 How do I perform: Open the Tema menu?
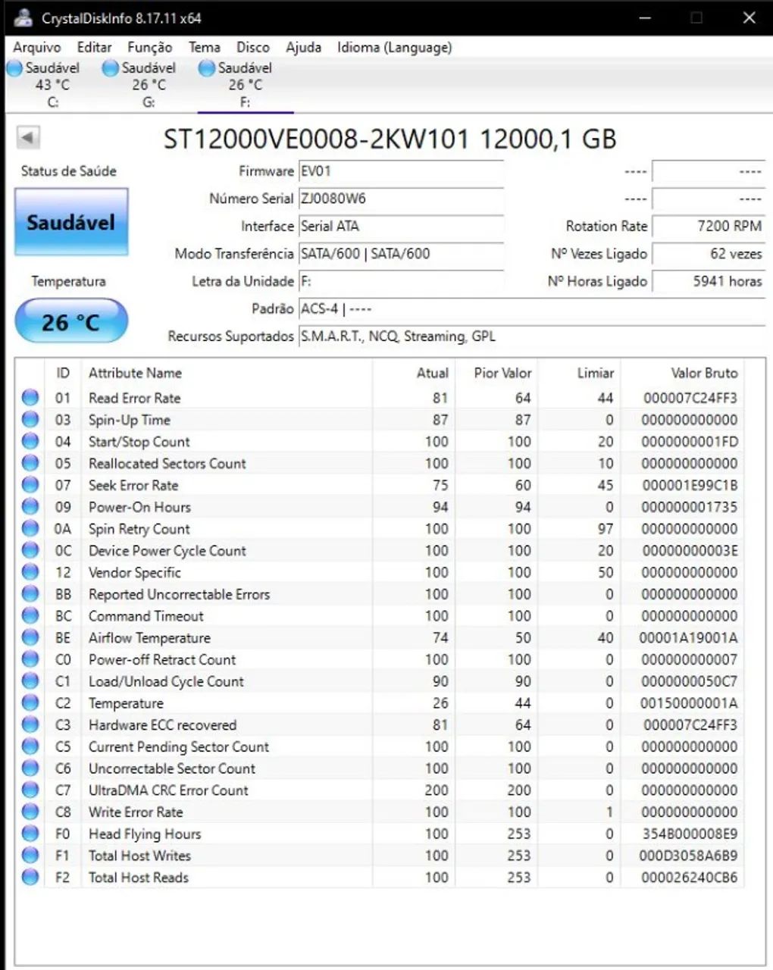[203, 47]
